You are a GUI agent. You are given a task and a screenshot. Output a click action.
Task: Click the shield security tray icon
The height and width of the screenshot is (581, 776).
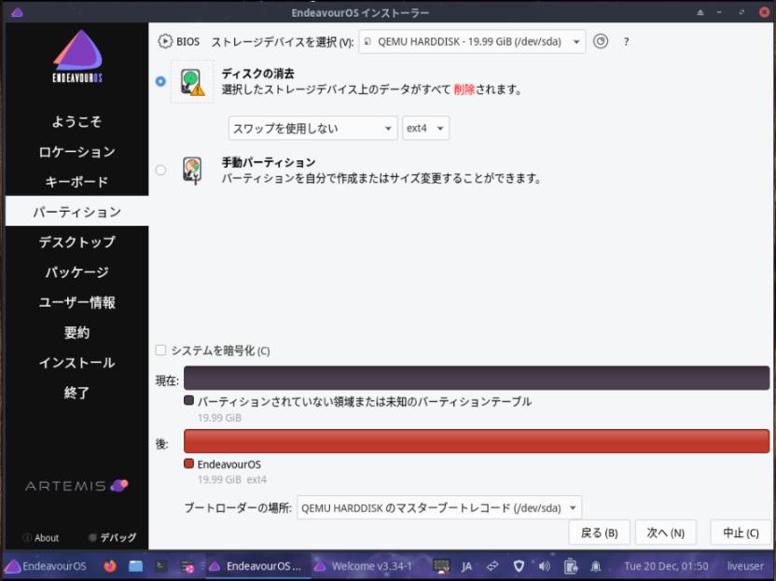[519, 566]
